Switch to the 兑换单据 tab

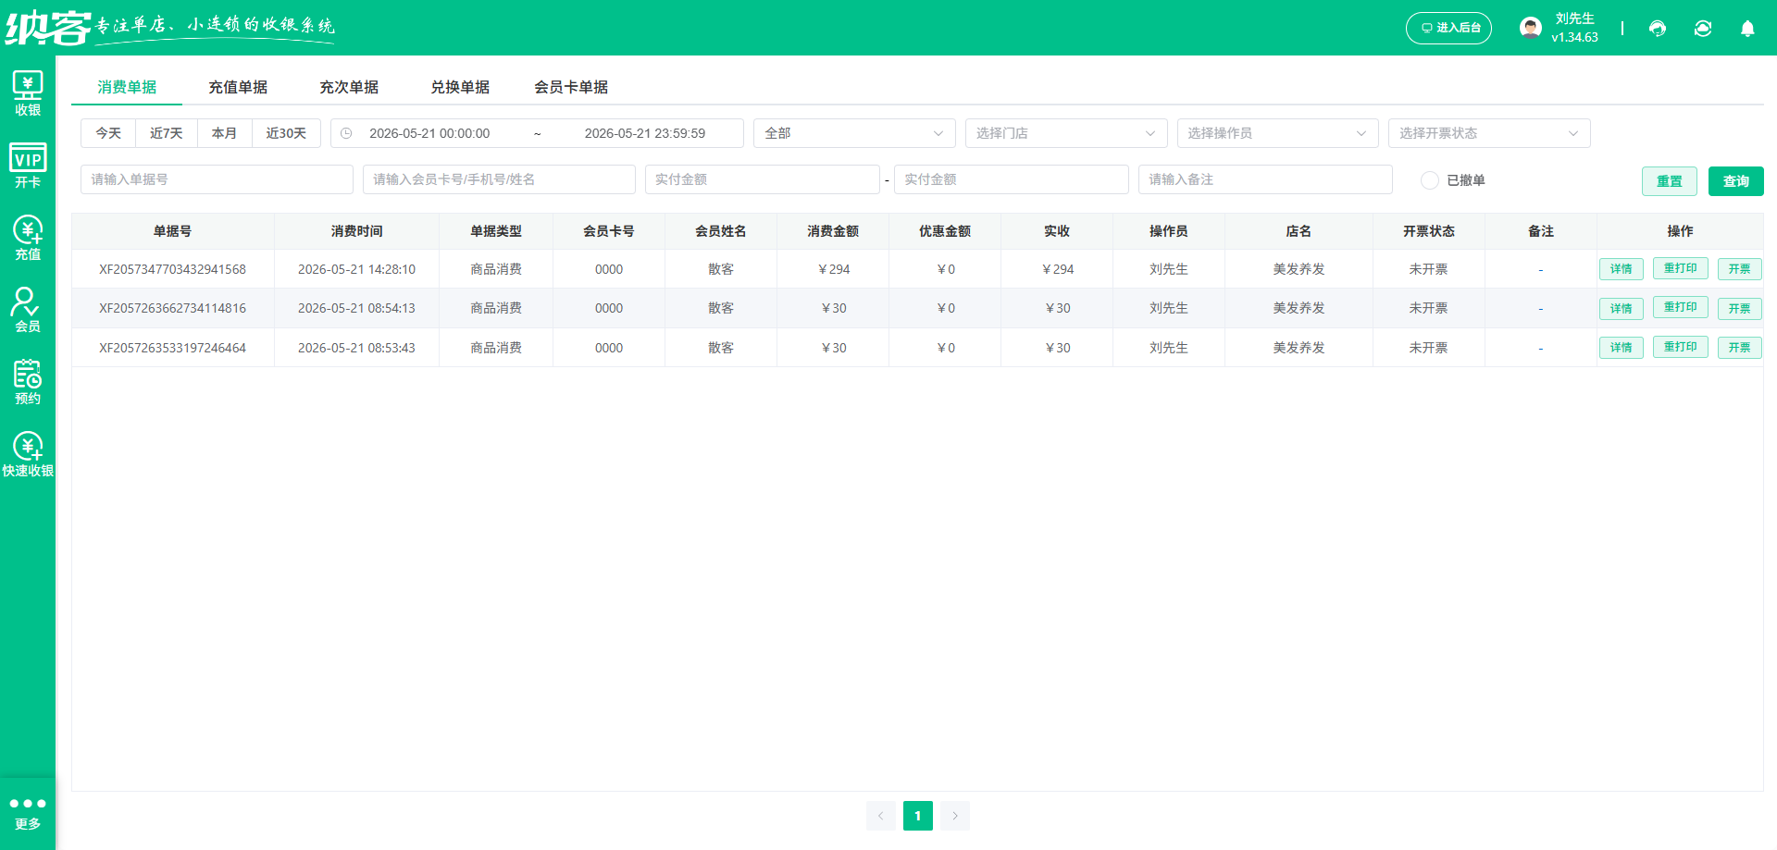(x=460, y=87)
